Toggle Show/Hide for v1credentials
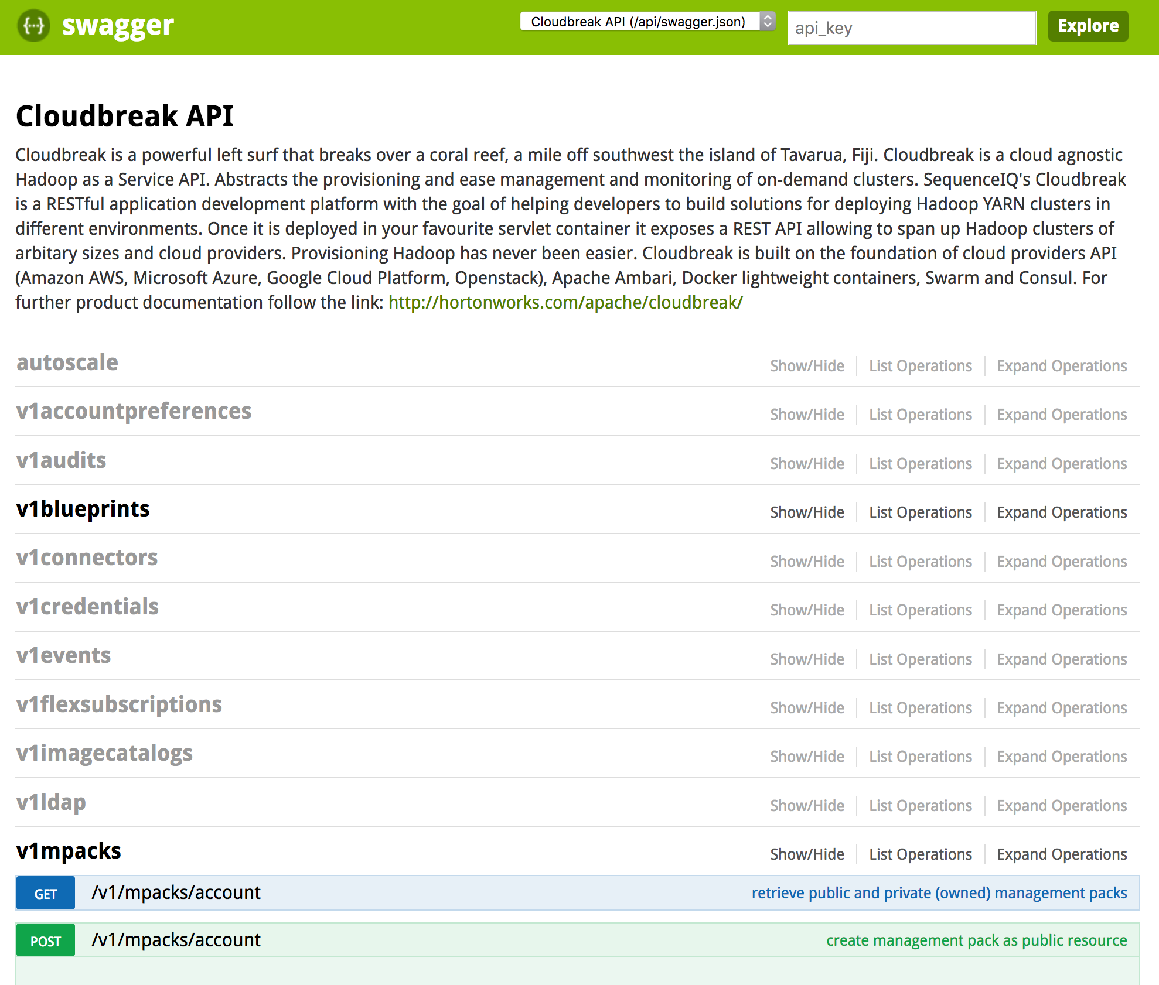This screenshot has width=1159, height=985. click(x=807, y=610)
